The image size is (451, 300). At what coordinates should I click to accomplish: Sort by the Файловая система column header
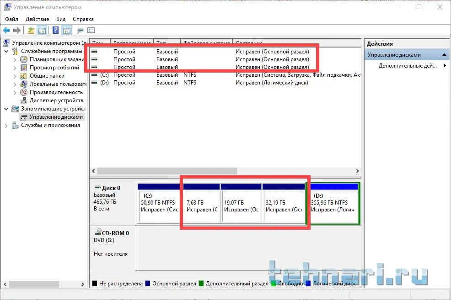point(206,43)
